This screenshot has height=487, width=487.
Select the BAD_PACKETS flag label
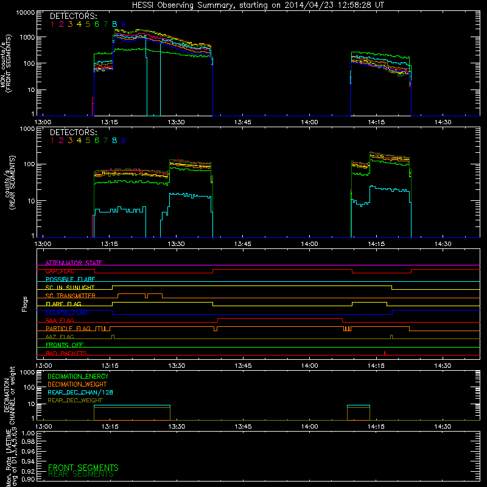(x=66, y=353)
